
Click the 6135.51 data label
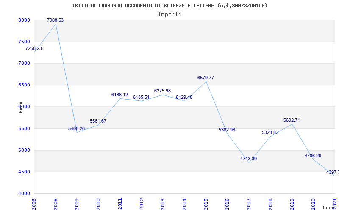(x=141, y=98)
